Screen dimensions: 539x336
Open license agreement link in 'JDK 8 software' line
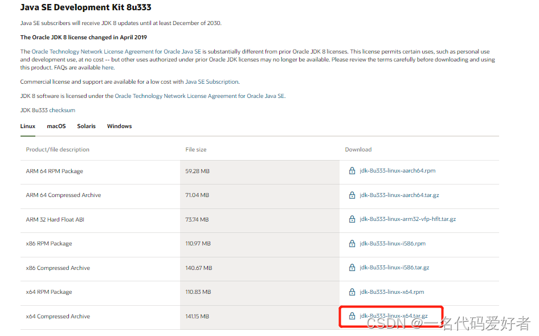tap(200, 96)
